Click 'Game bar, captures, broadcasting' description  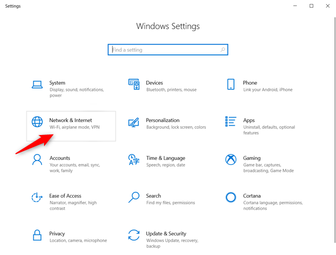268,168
